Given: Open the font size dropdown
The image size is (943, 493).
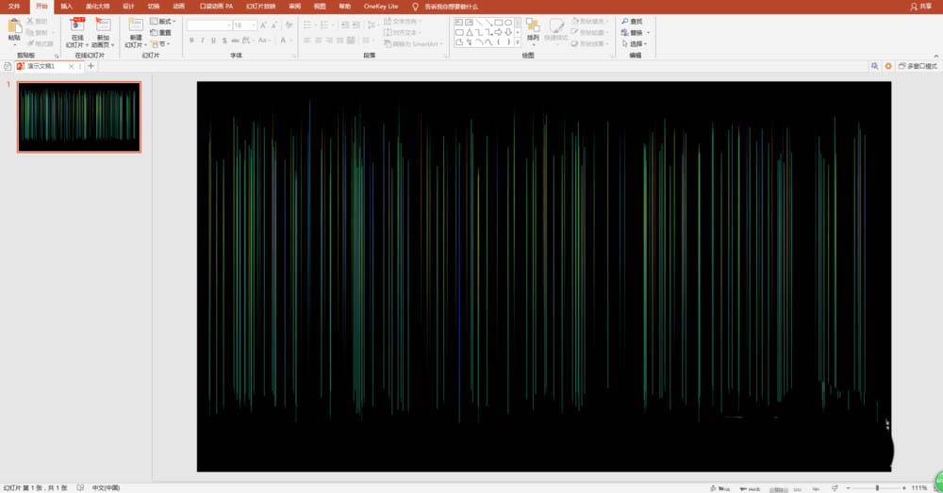Looking at the screenshot, I should tap(253, 25).
